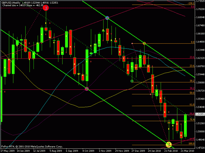Select the yellow circle marker at the channel bottom

click(x=169, y=145)
